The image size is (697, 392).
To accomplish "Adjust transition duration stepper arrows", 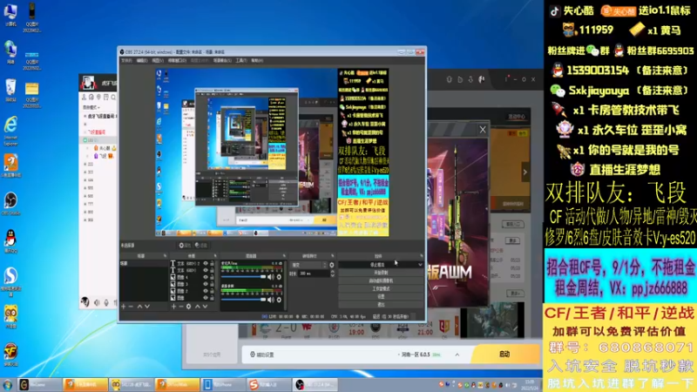I will point(332,274).
